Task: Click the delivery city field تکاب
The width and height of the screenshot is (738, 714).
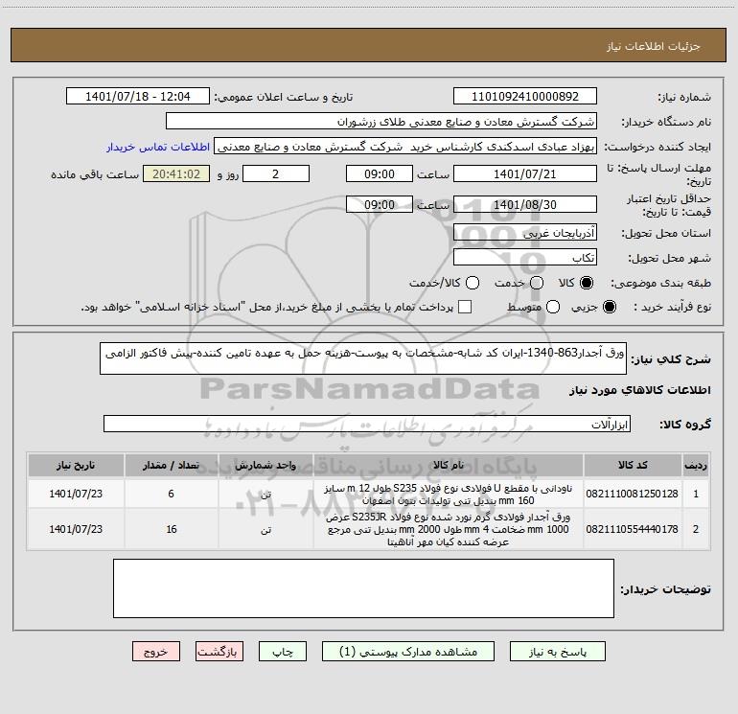Action: pyautogui.click(x=525, y=257)
